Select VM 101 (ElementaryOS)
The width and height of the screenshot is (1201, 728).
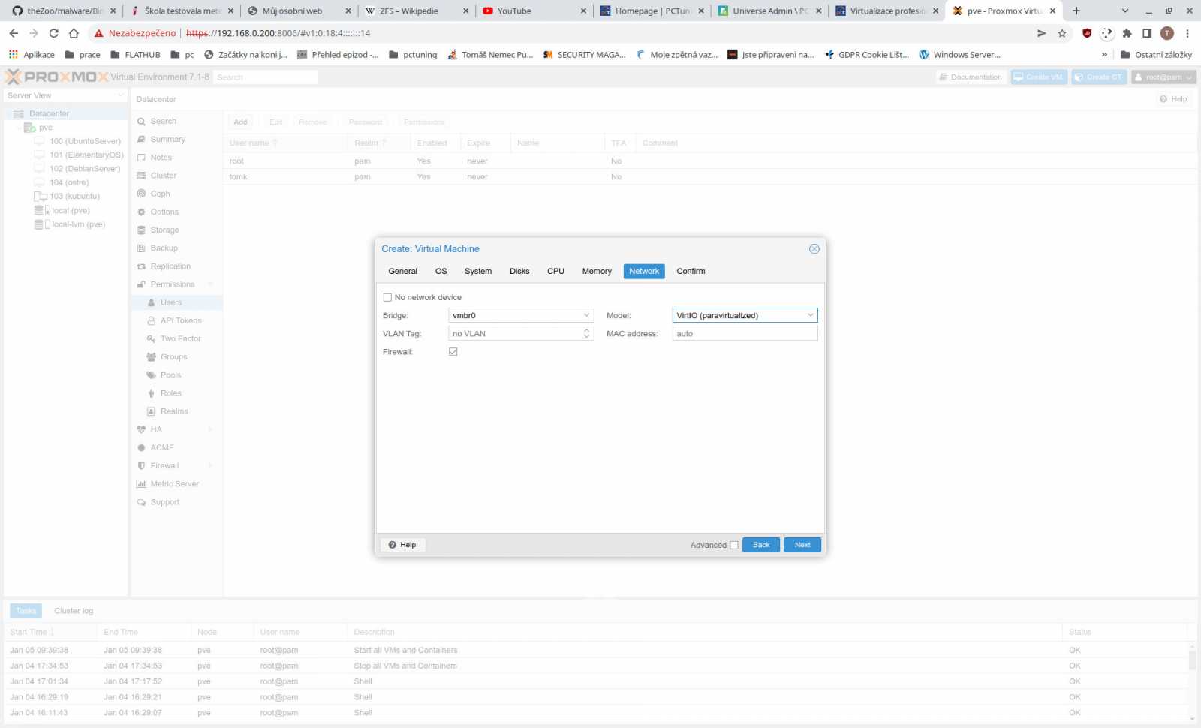[86, 155]
